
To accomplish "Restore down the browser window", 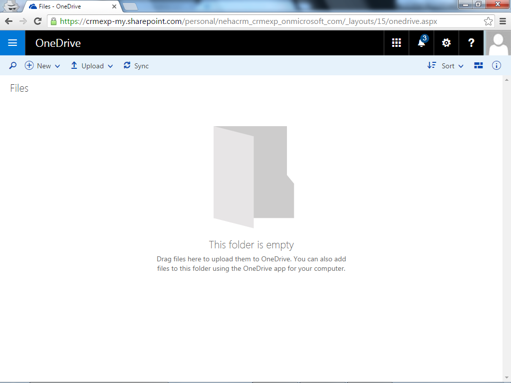I will [x=479, y=4].
